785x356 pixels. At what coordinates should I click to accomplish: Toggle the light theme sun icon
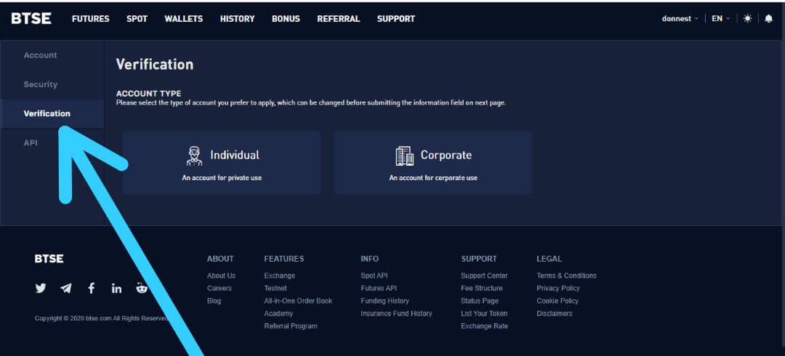pyautogui.click(x=747, y=18)
